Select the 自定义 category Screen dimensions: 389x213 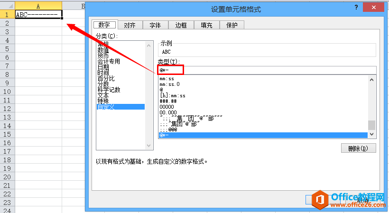pyautogui.click(x=120, y=107)
